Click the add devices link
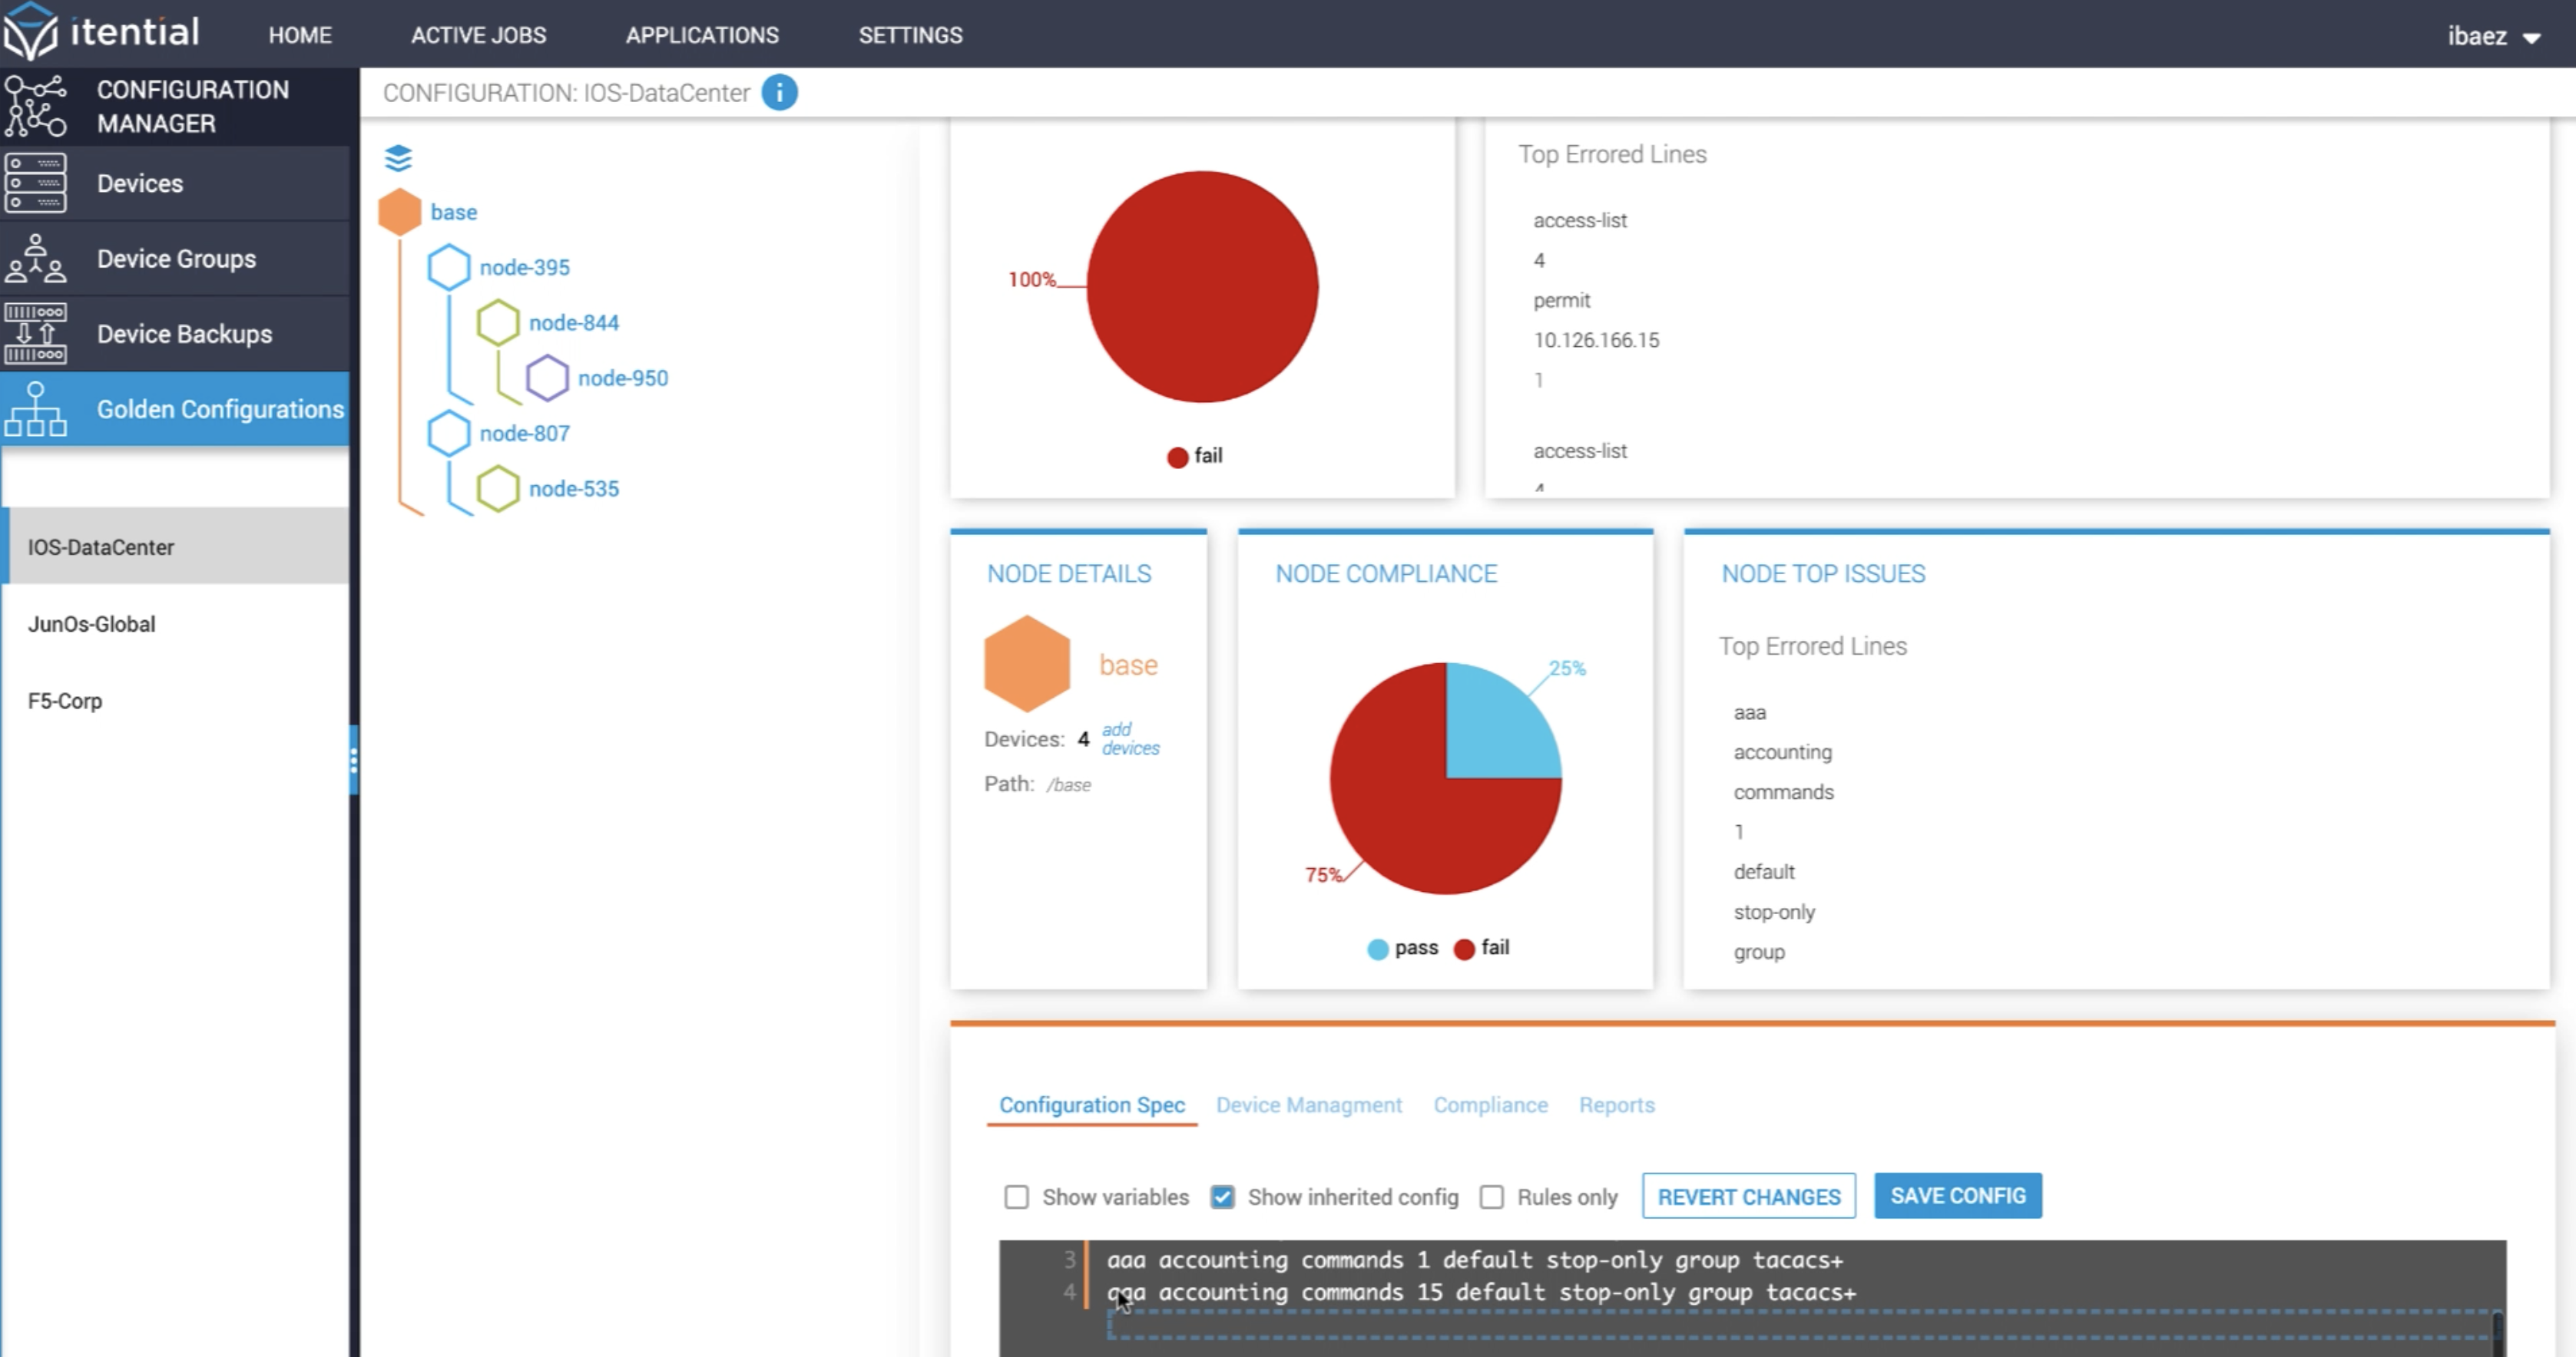 click(x=1130, y=738)
